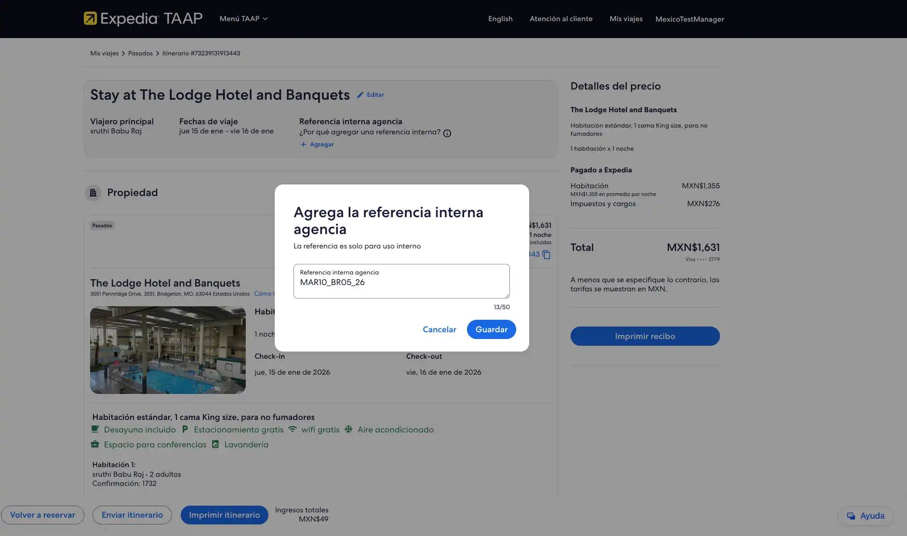The image size is (907, 536).
Task: Click Cancelar in the dialog
Action: click(440, 329)
